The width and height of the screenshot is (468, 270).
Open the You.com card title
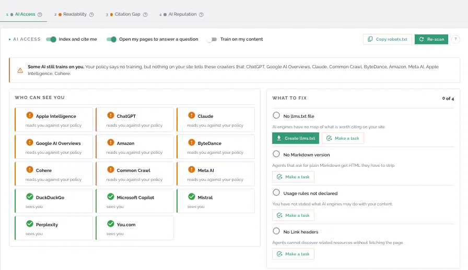(126, 225)
